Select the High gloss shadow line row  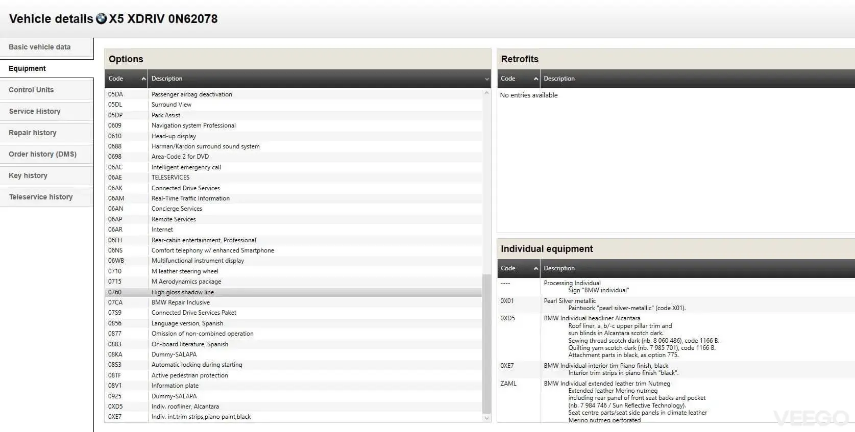294,292
